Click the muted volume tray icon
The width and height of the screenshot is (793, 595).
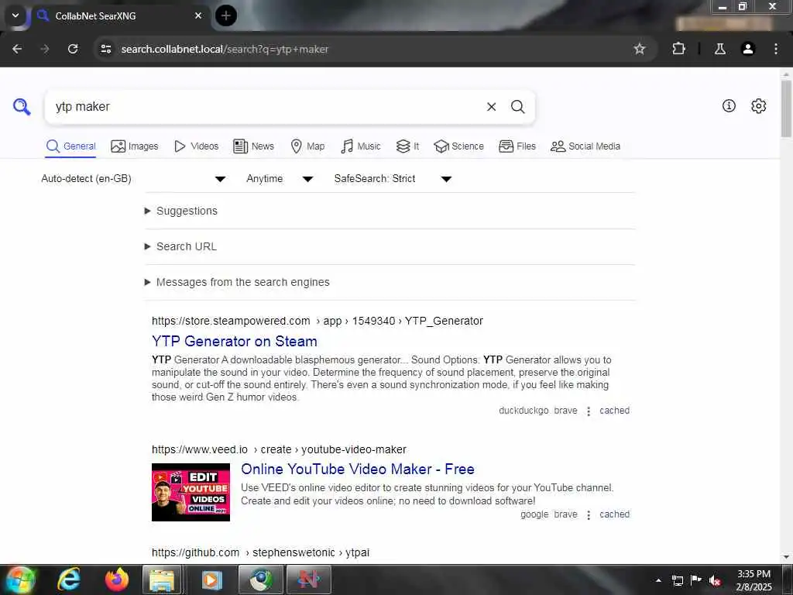pyautogui.click(x=714, y=580)
